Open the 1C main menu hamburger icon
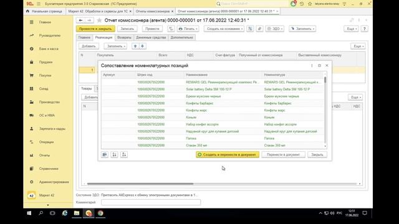Viewport: 399px width, 224px height. (x=39, y=4)
